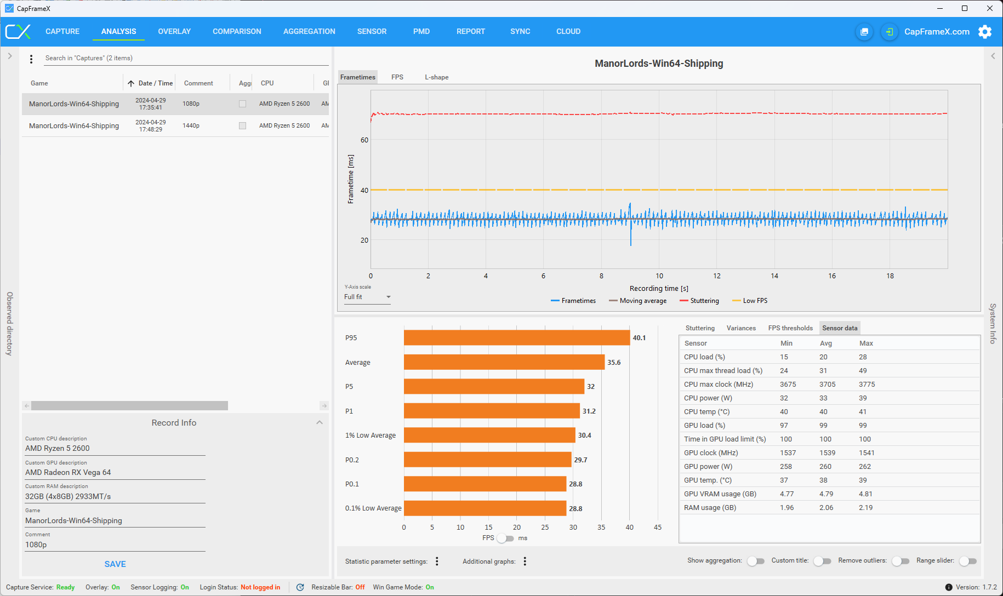This screenshot has height=596, width=1003.
Task: Open the screenshot gallery icon in header
Action: pyautogui.click(x=864, y=32)
